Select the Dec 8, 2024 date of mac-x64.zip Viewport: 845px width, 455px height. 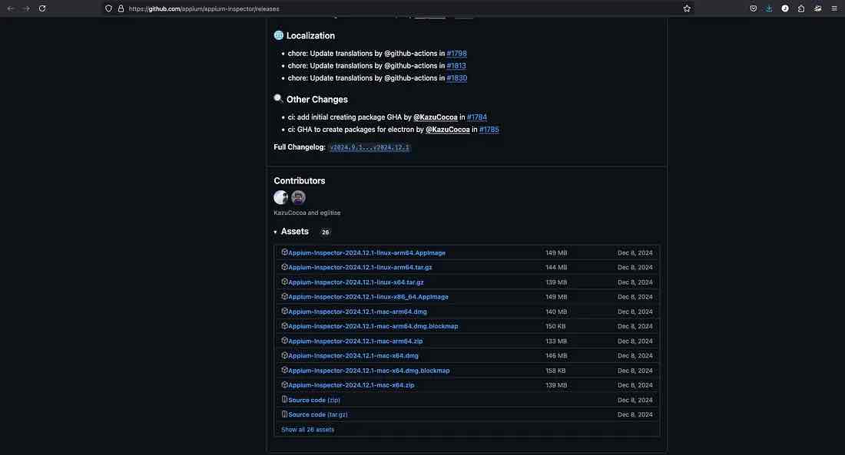coord(635,385)
